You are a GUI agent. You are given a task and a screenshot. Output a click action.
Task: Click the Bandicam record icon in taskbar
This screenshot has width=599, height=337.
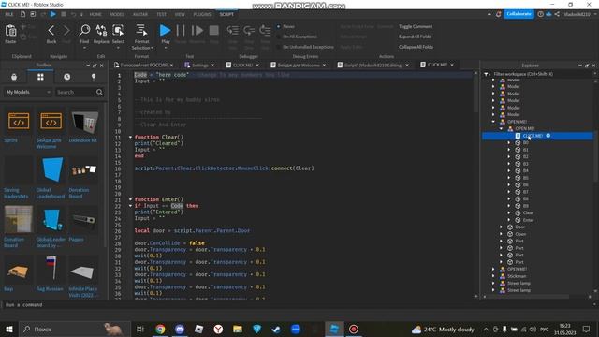pyautogui.click(x=354, y=329)
